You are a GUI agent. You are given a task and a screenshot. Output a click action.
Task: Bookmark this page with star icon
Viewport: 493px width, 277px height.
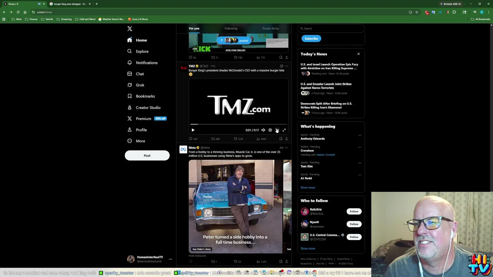point(417,12)
